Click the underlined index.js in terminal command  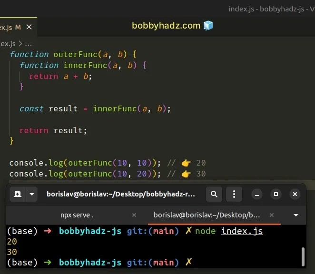(242, 231)
